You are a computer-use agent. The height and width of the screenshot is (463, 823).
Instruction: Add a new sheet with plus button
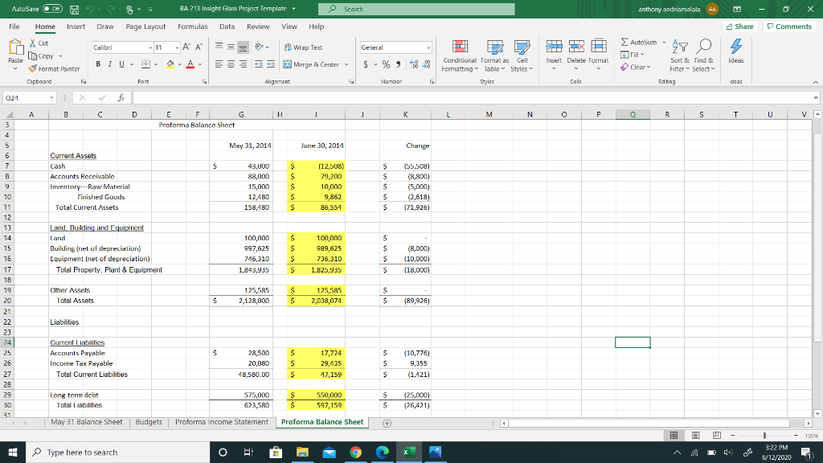coord(387,423)
